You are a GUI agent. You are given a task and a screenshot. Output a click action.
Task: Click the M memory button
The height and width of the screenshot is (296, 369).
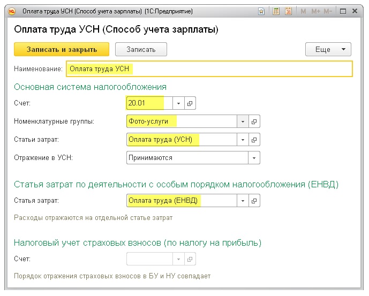[x=303, y=11]
